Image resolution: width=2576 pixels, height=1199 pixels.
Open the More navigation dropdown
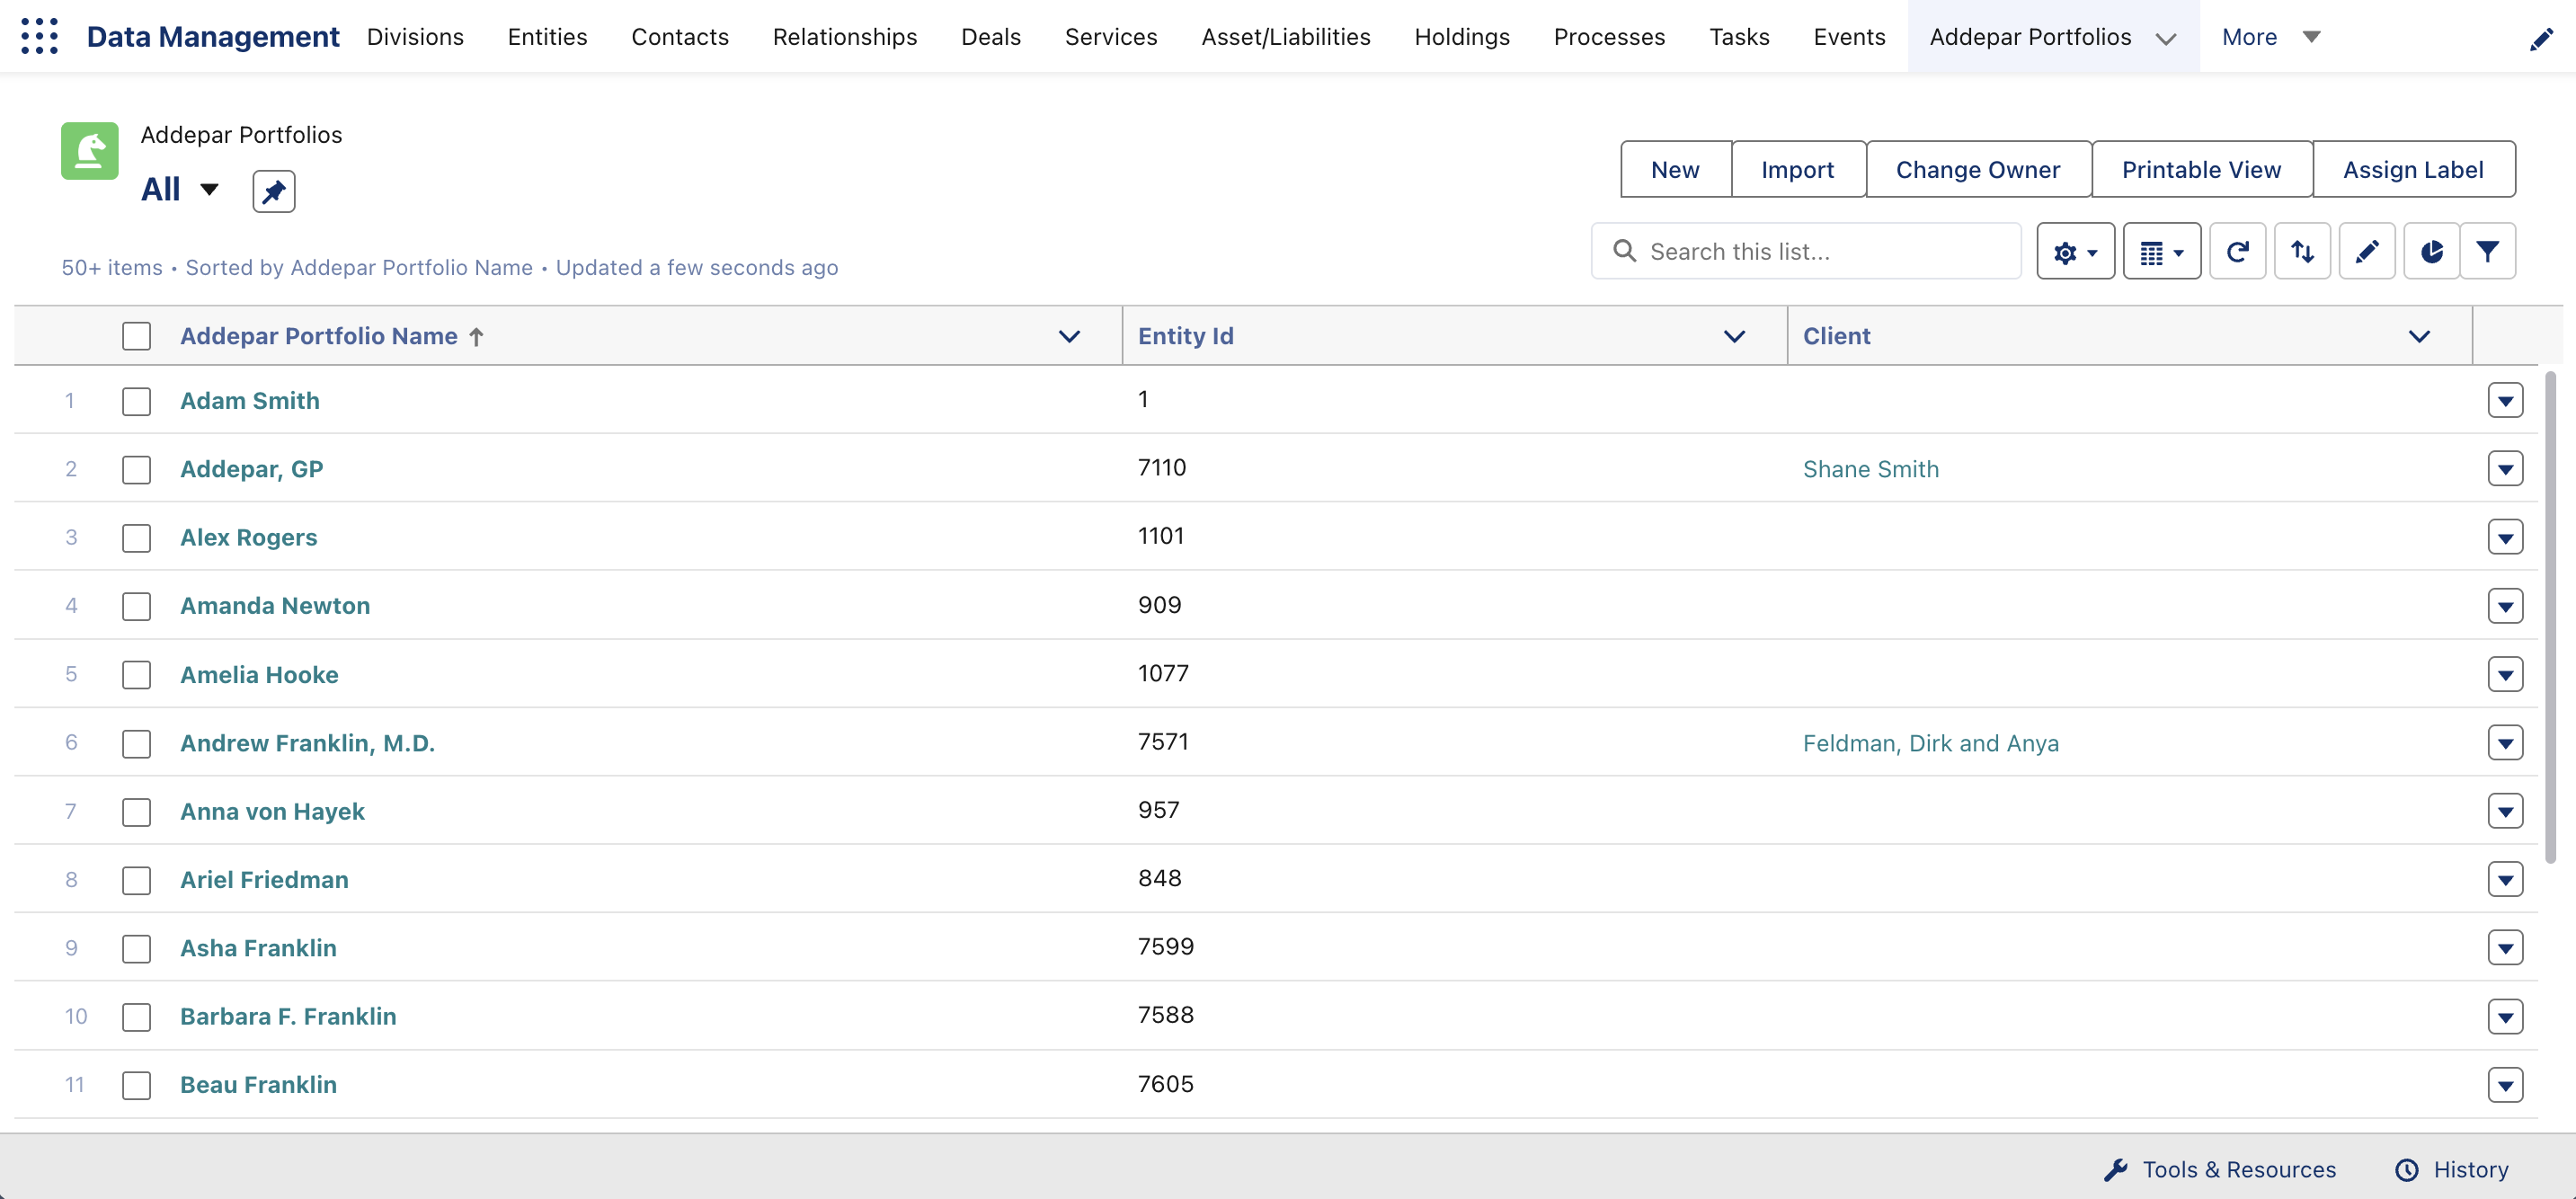[2270, 37]
